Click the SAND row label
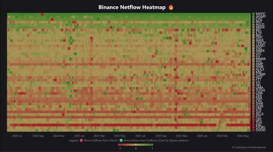 [260, 45]
